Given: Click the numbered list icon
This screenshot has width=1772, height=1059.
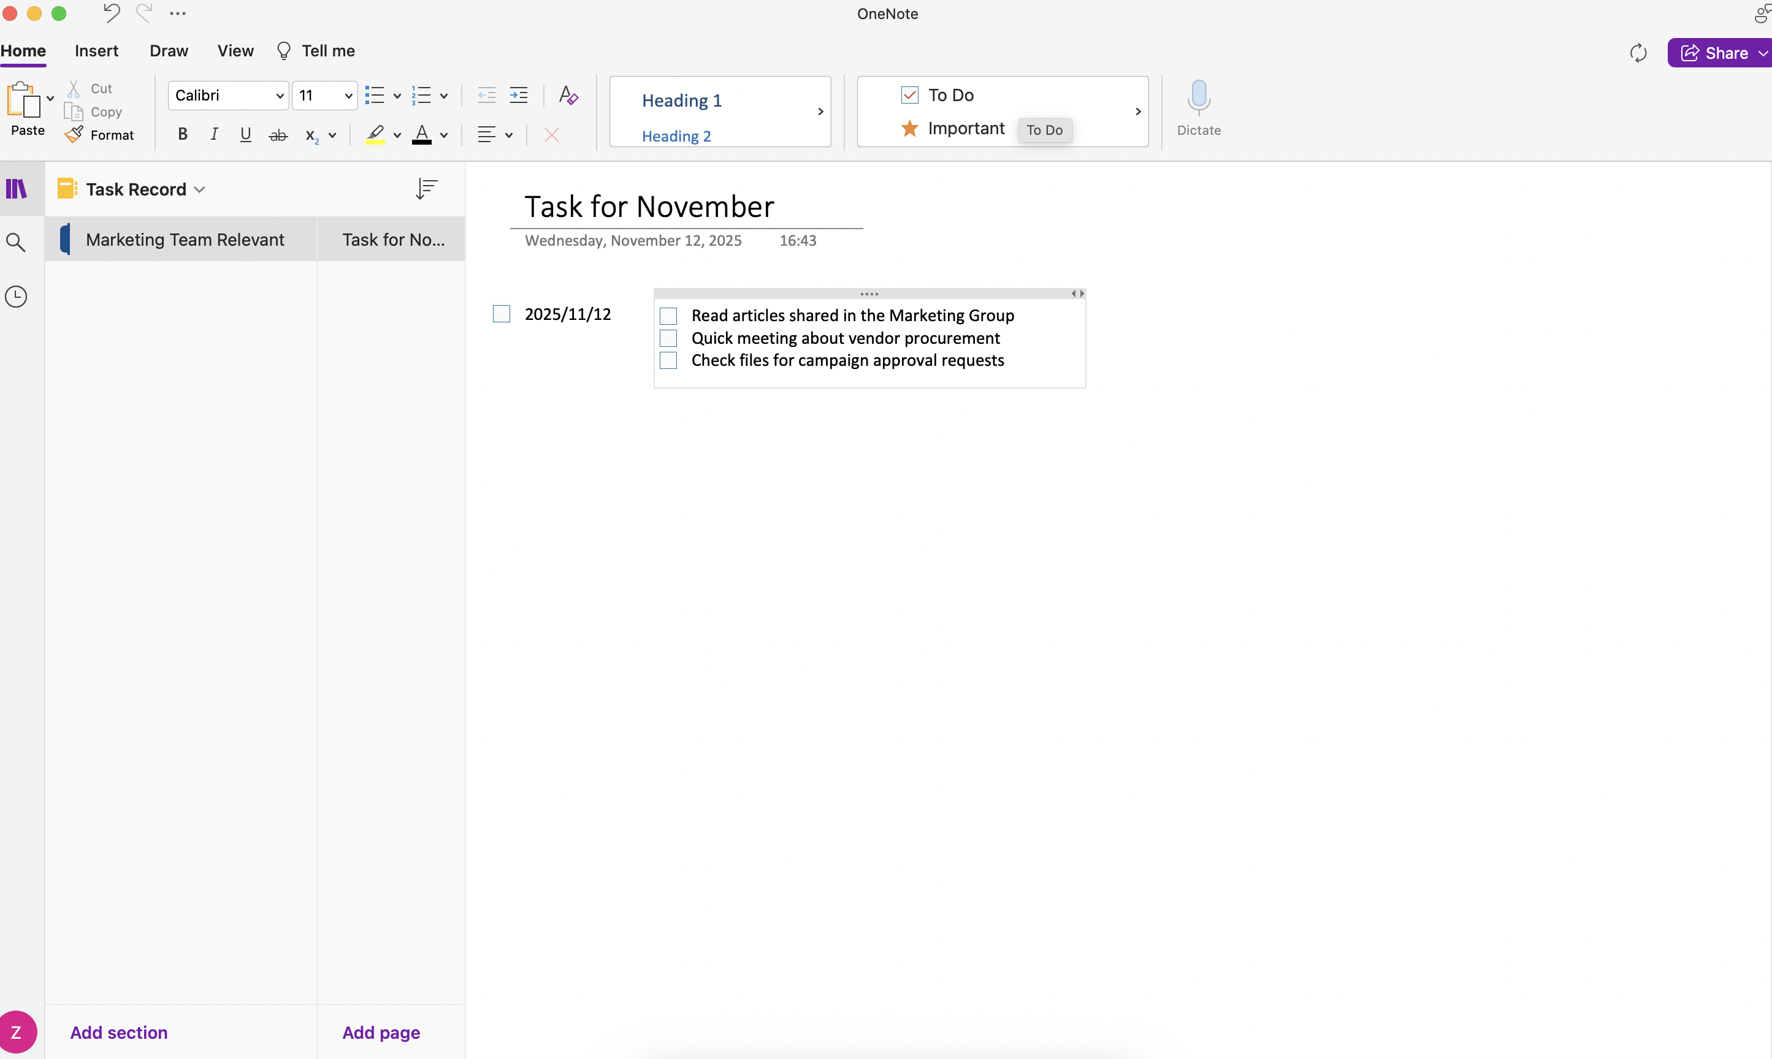Looking at the screenshot, I should pos(421,95).
